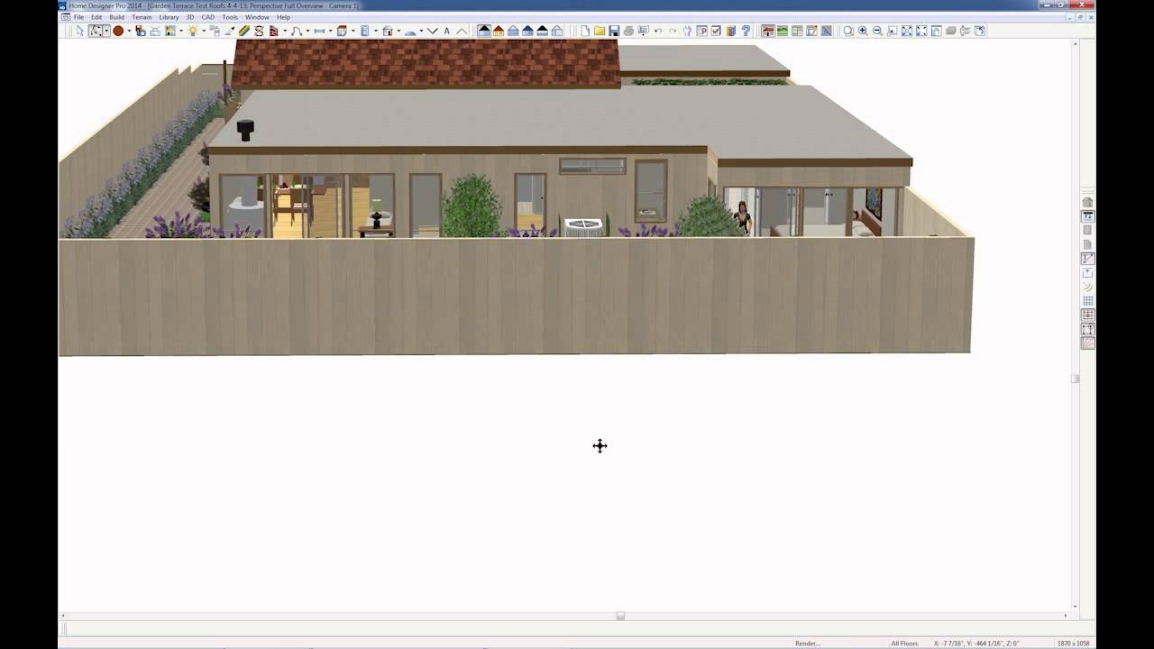Click '1870 x 1058' size in status bar
Viewport: 1154px width, 649px height.
tap(1073, 644)
